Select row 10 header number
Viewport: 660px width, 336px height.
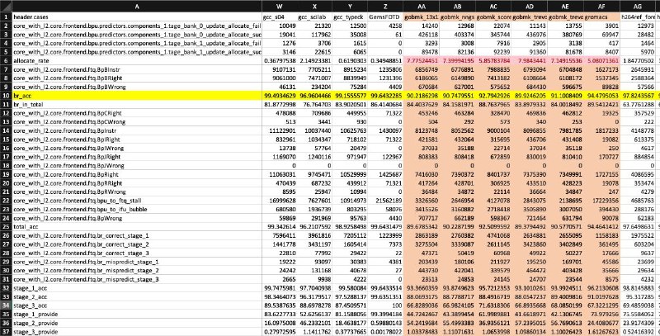click(x=5, y=96)
